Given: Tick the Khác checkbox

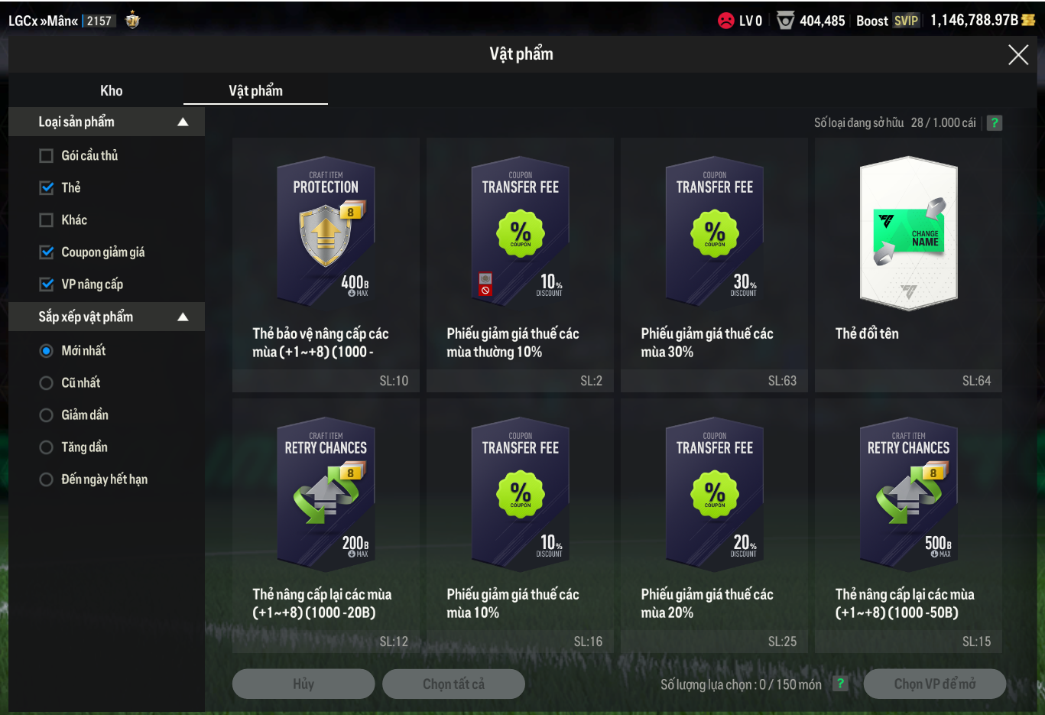Looking at the screenshot, I should pyautogui.click(x=47, y=220).
